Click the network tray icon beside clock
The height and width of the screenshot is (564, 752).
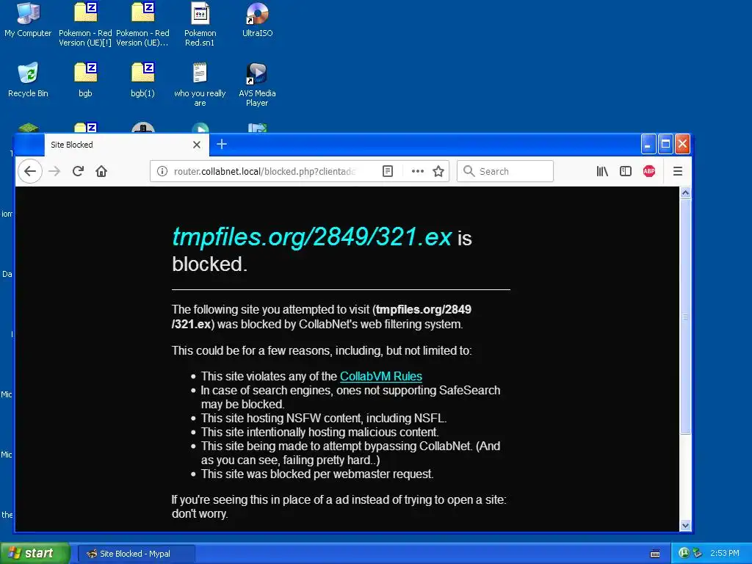(x=698, y=553)
